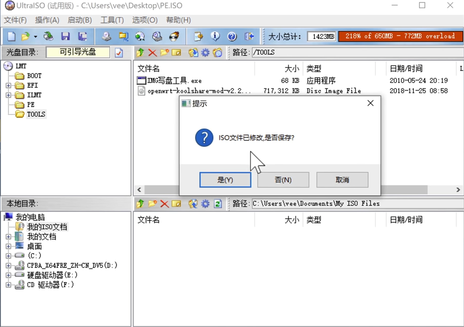
Task: Click the Register wizard icon in toolbar
Action: 198,37
